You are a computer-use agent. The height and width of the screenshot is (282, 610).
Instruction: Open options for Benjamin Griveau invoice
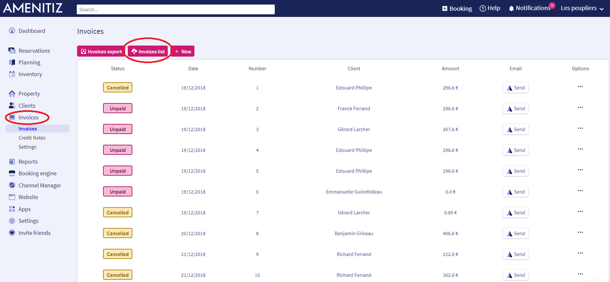pos(580,232)
